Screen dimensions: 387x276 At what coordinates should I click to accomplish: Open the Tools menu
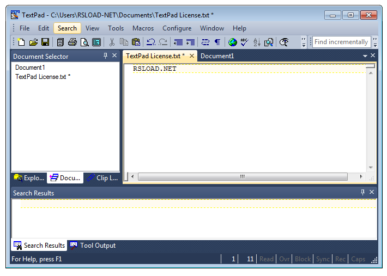coord(116,28)
